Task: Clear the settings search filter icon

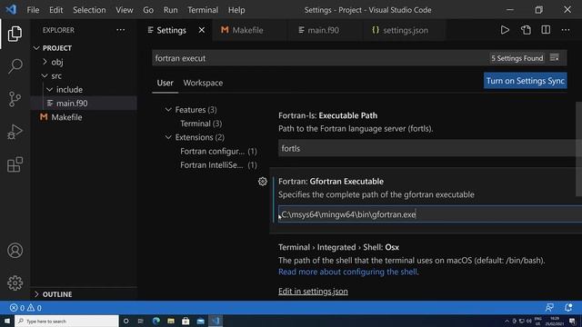Action: (x=554, y=58)
